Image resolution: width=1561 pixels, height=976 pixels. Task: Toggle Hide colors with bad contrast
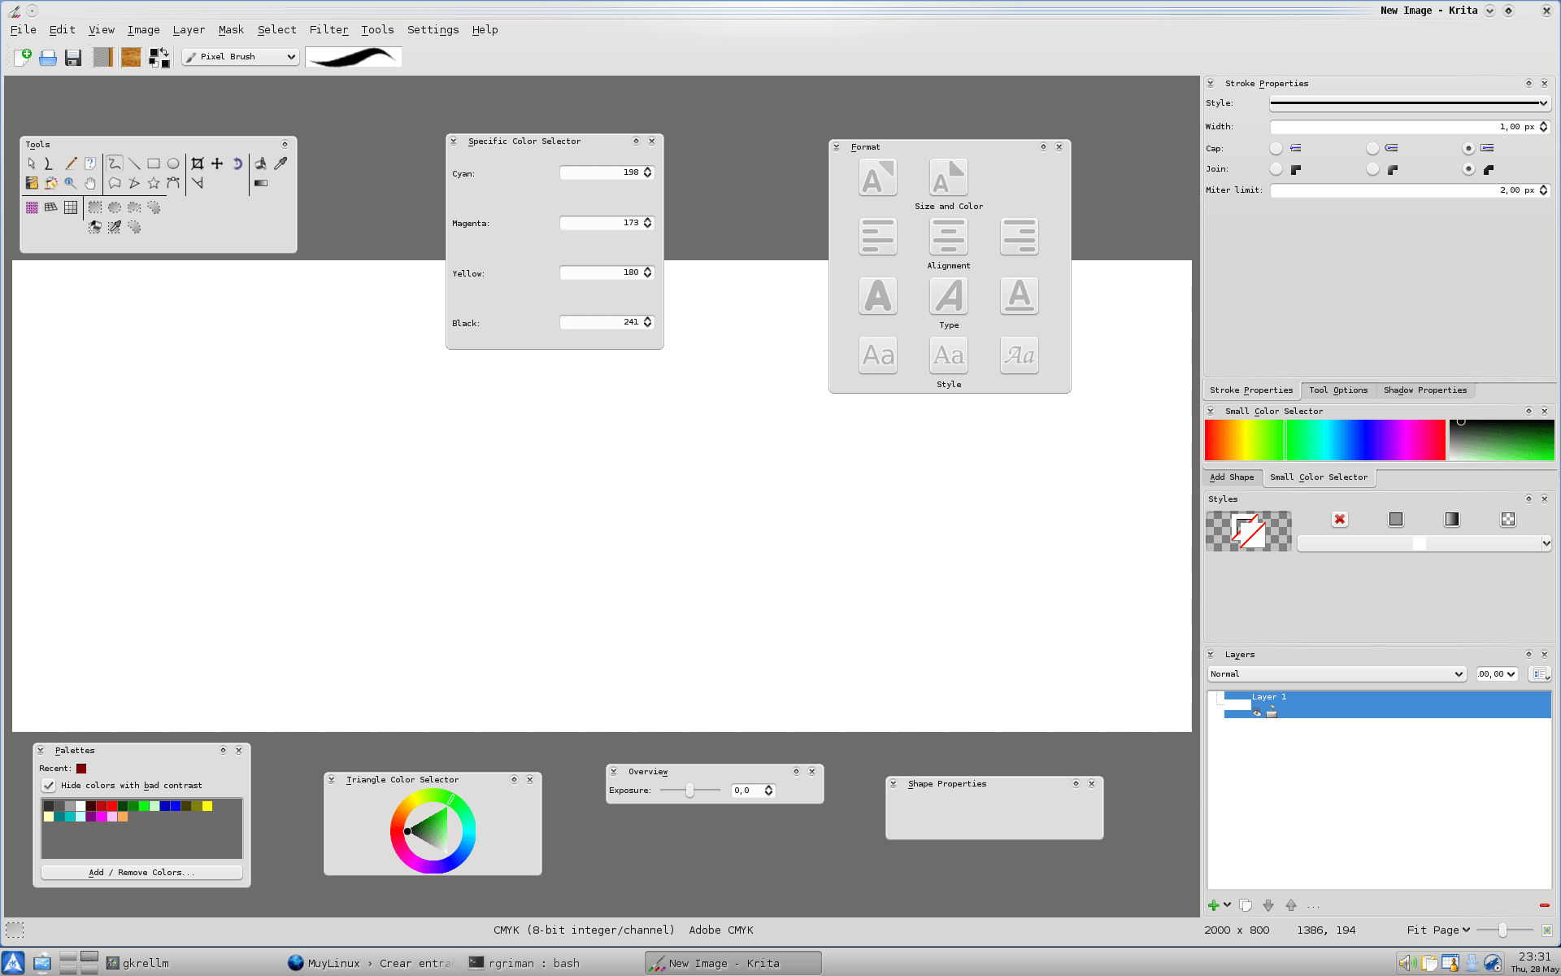(x=49, y=786)
